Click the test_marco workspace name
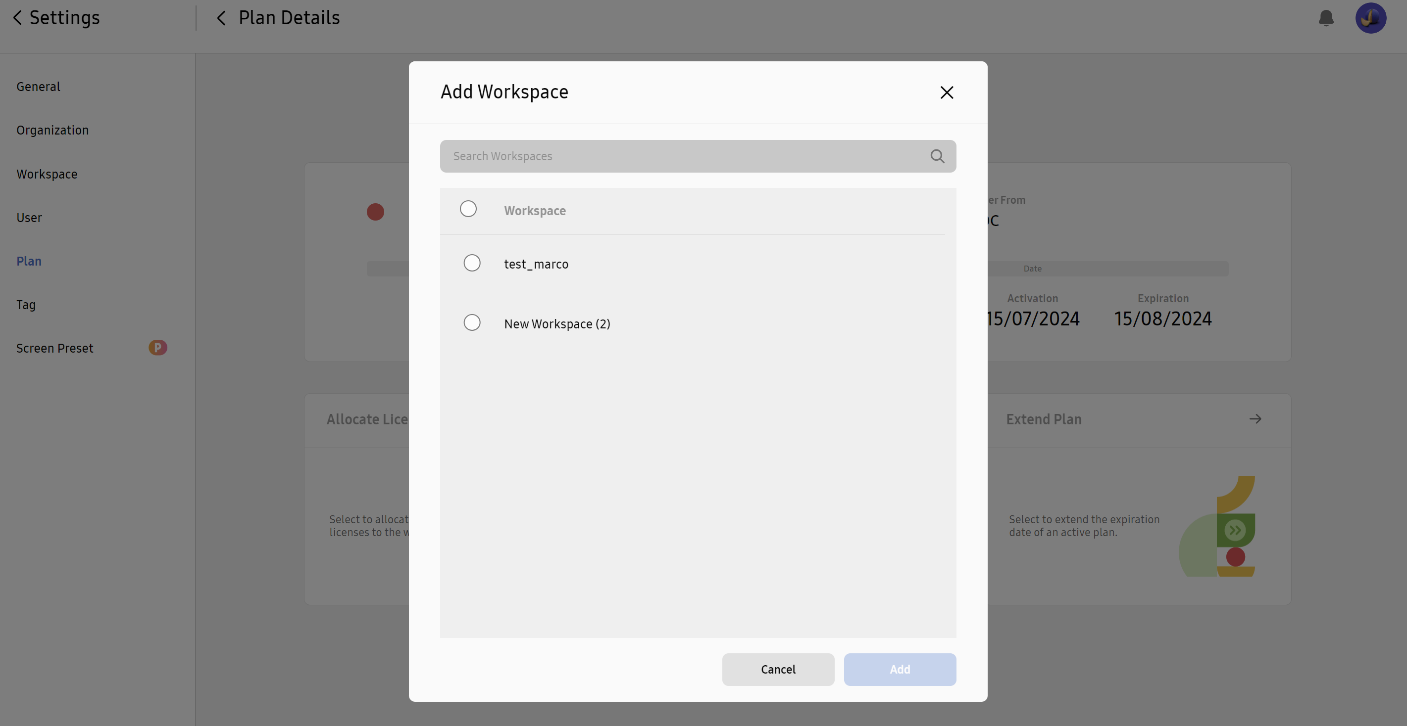The width and height of the screenshot is (1407, 726). (536, 264)
